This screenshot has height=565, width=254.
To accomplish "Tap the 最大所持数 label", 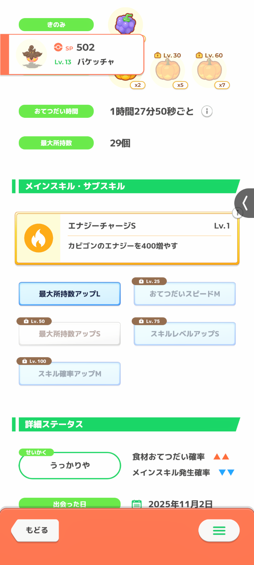I will coord(56,143).
